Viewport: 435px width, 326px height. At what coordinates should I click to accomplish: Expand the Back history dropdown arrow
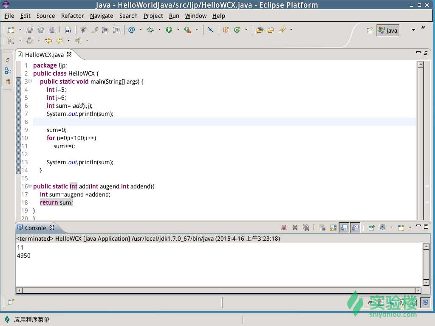pos(68,41)
